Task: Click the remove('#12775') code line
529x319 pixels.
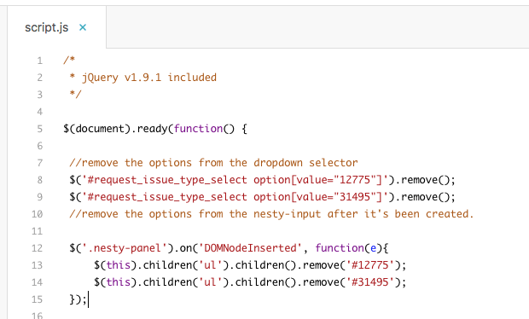Action: [250, 265]
